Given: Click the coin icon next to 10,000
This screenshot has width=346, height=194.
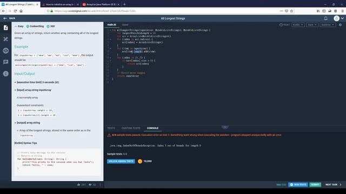Looking at the screenshot, I should click(x=140, y=161).
